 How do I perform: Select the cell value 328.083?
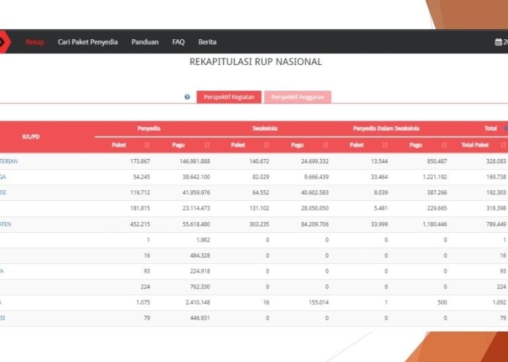496,161
